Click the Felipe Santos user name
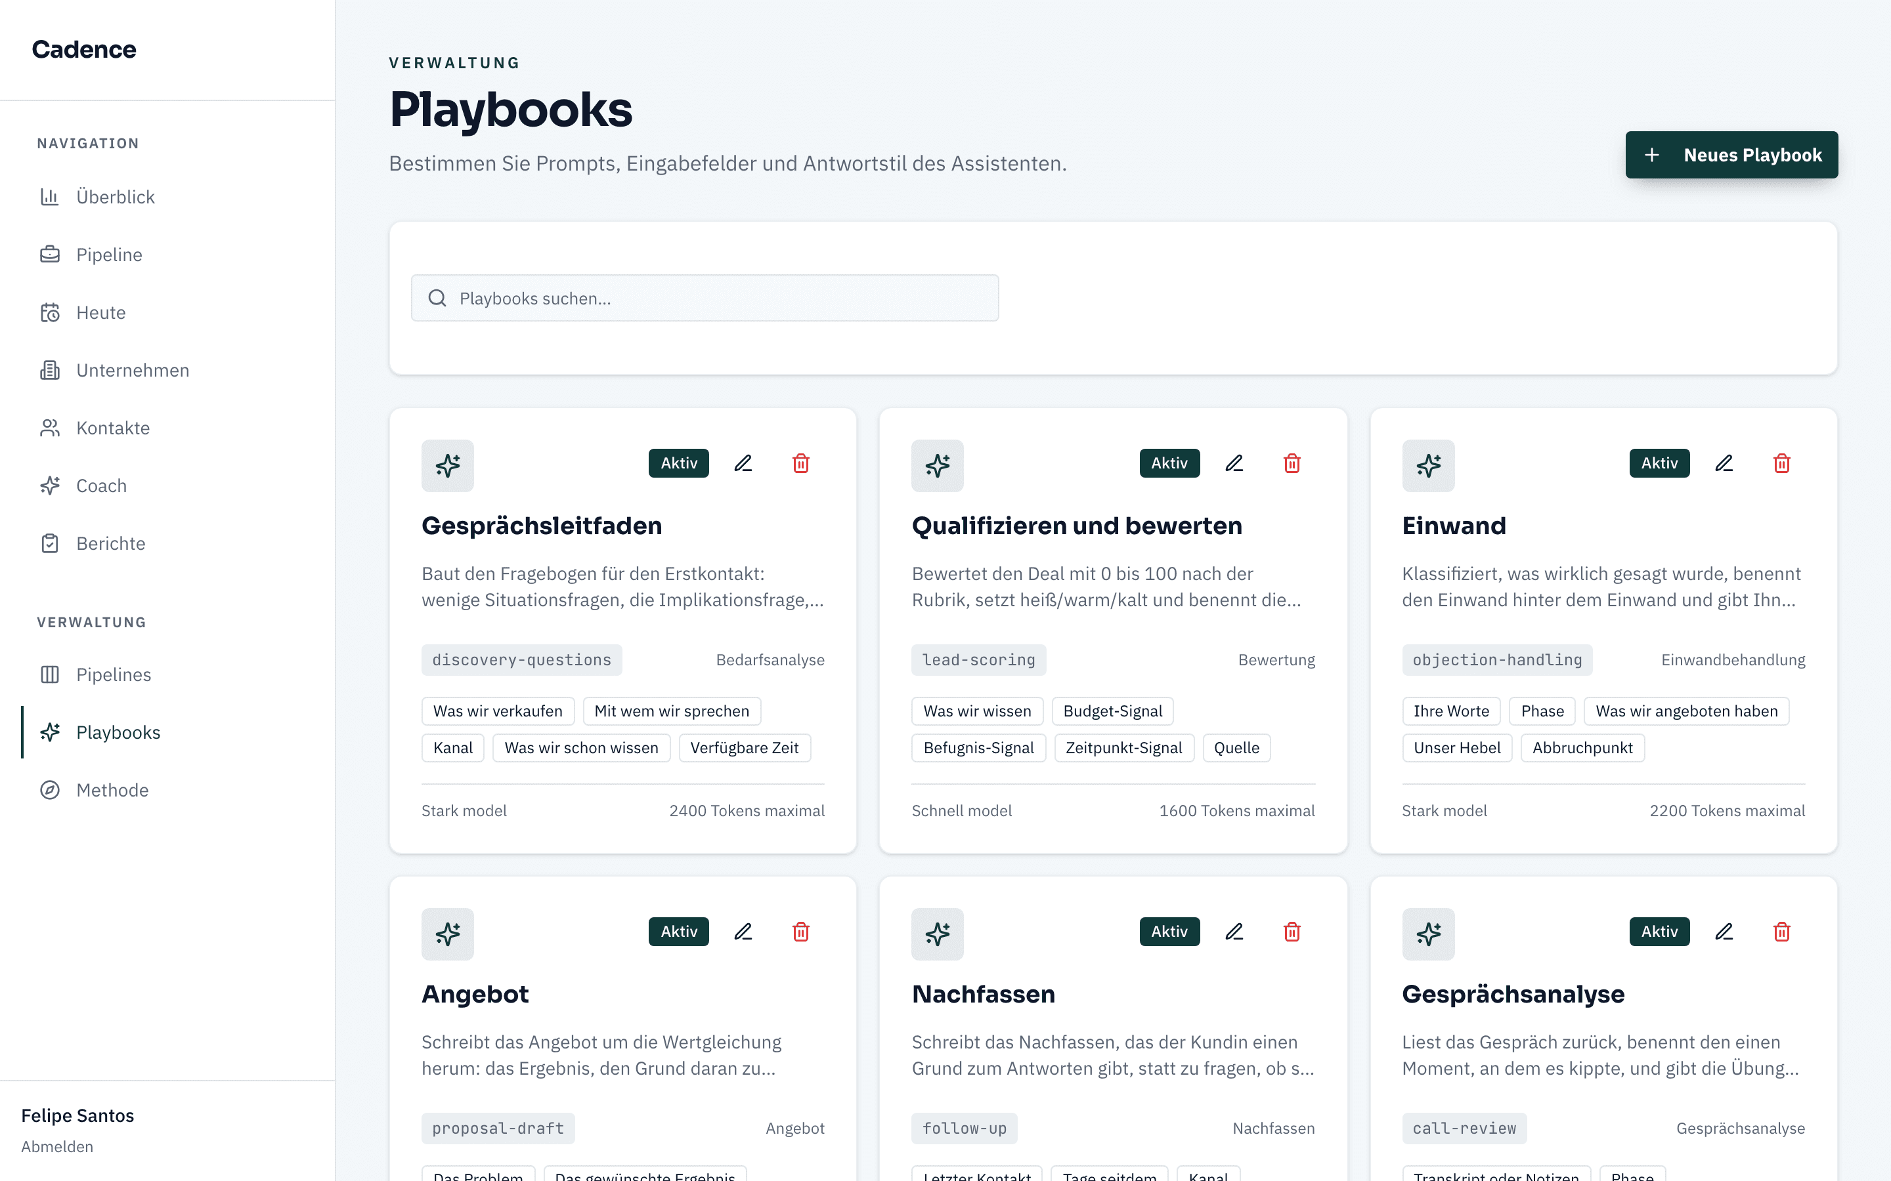Image resolution: width=1891 pixels, height=1181 pixels. click(77, 1115)
